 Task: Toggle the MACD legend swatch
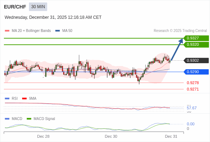coord(7,119)
